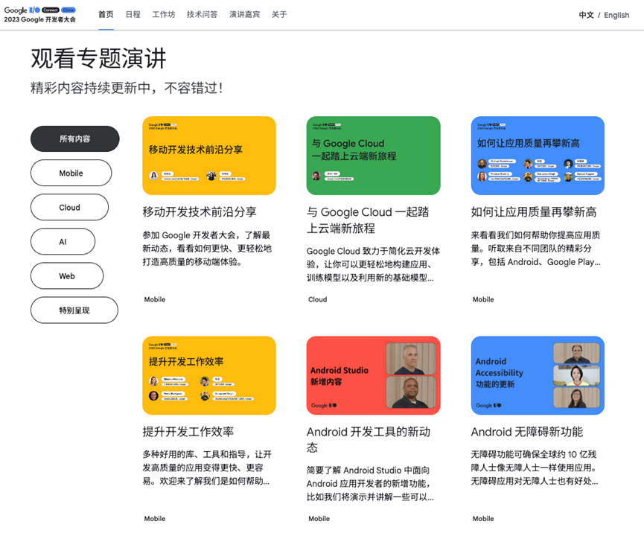644x542 pixels.
Task: Open the Android Accessibility 功能的更新 thumbnail
Action: [538, 375]
